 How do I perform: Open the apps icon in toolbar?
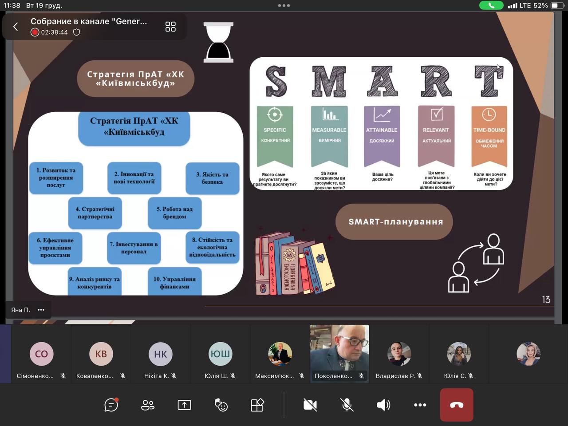click(x=257, y=405)
